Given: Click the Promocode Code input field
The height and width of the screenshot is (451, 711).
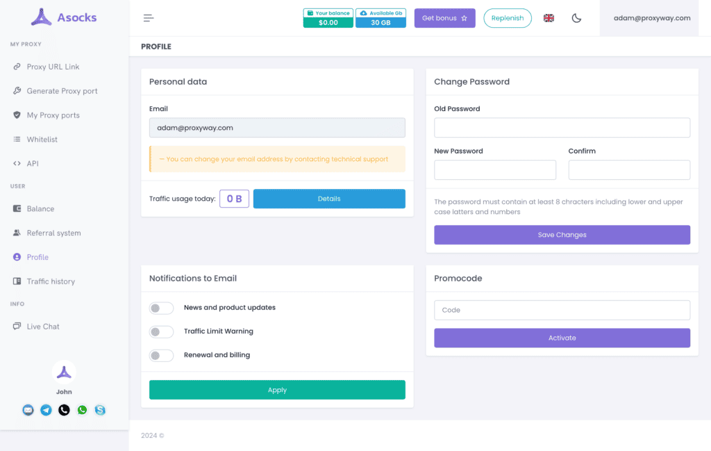Looking at the screenshot, I should pyautogui.click(x=562, y=310).
